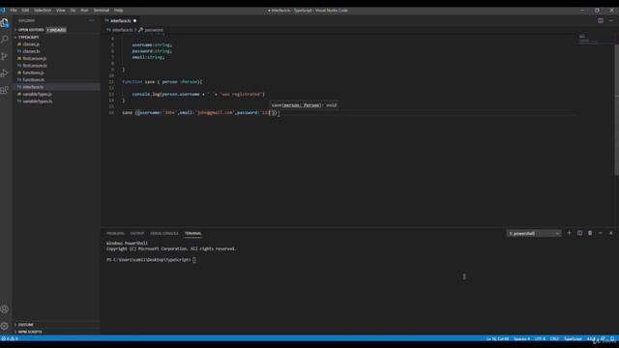
Task: Open the Help menu
Action: click(x=118, y=11)
